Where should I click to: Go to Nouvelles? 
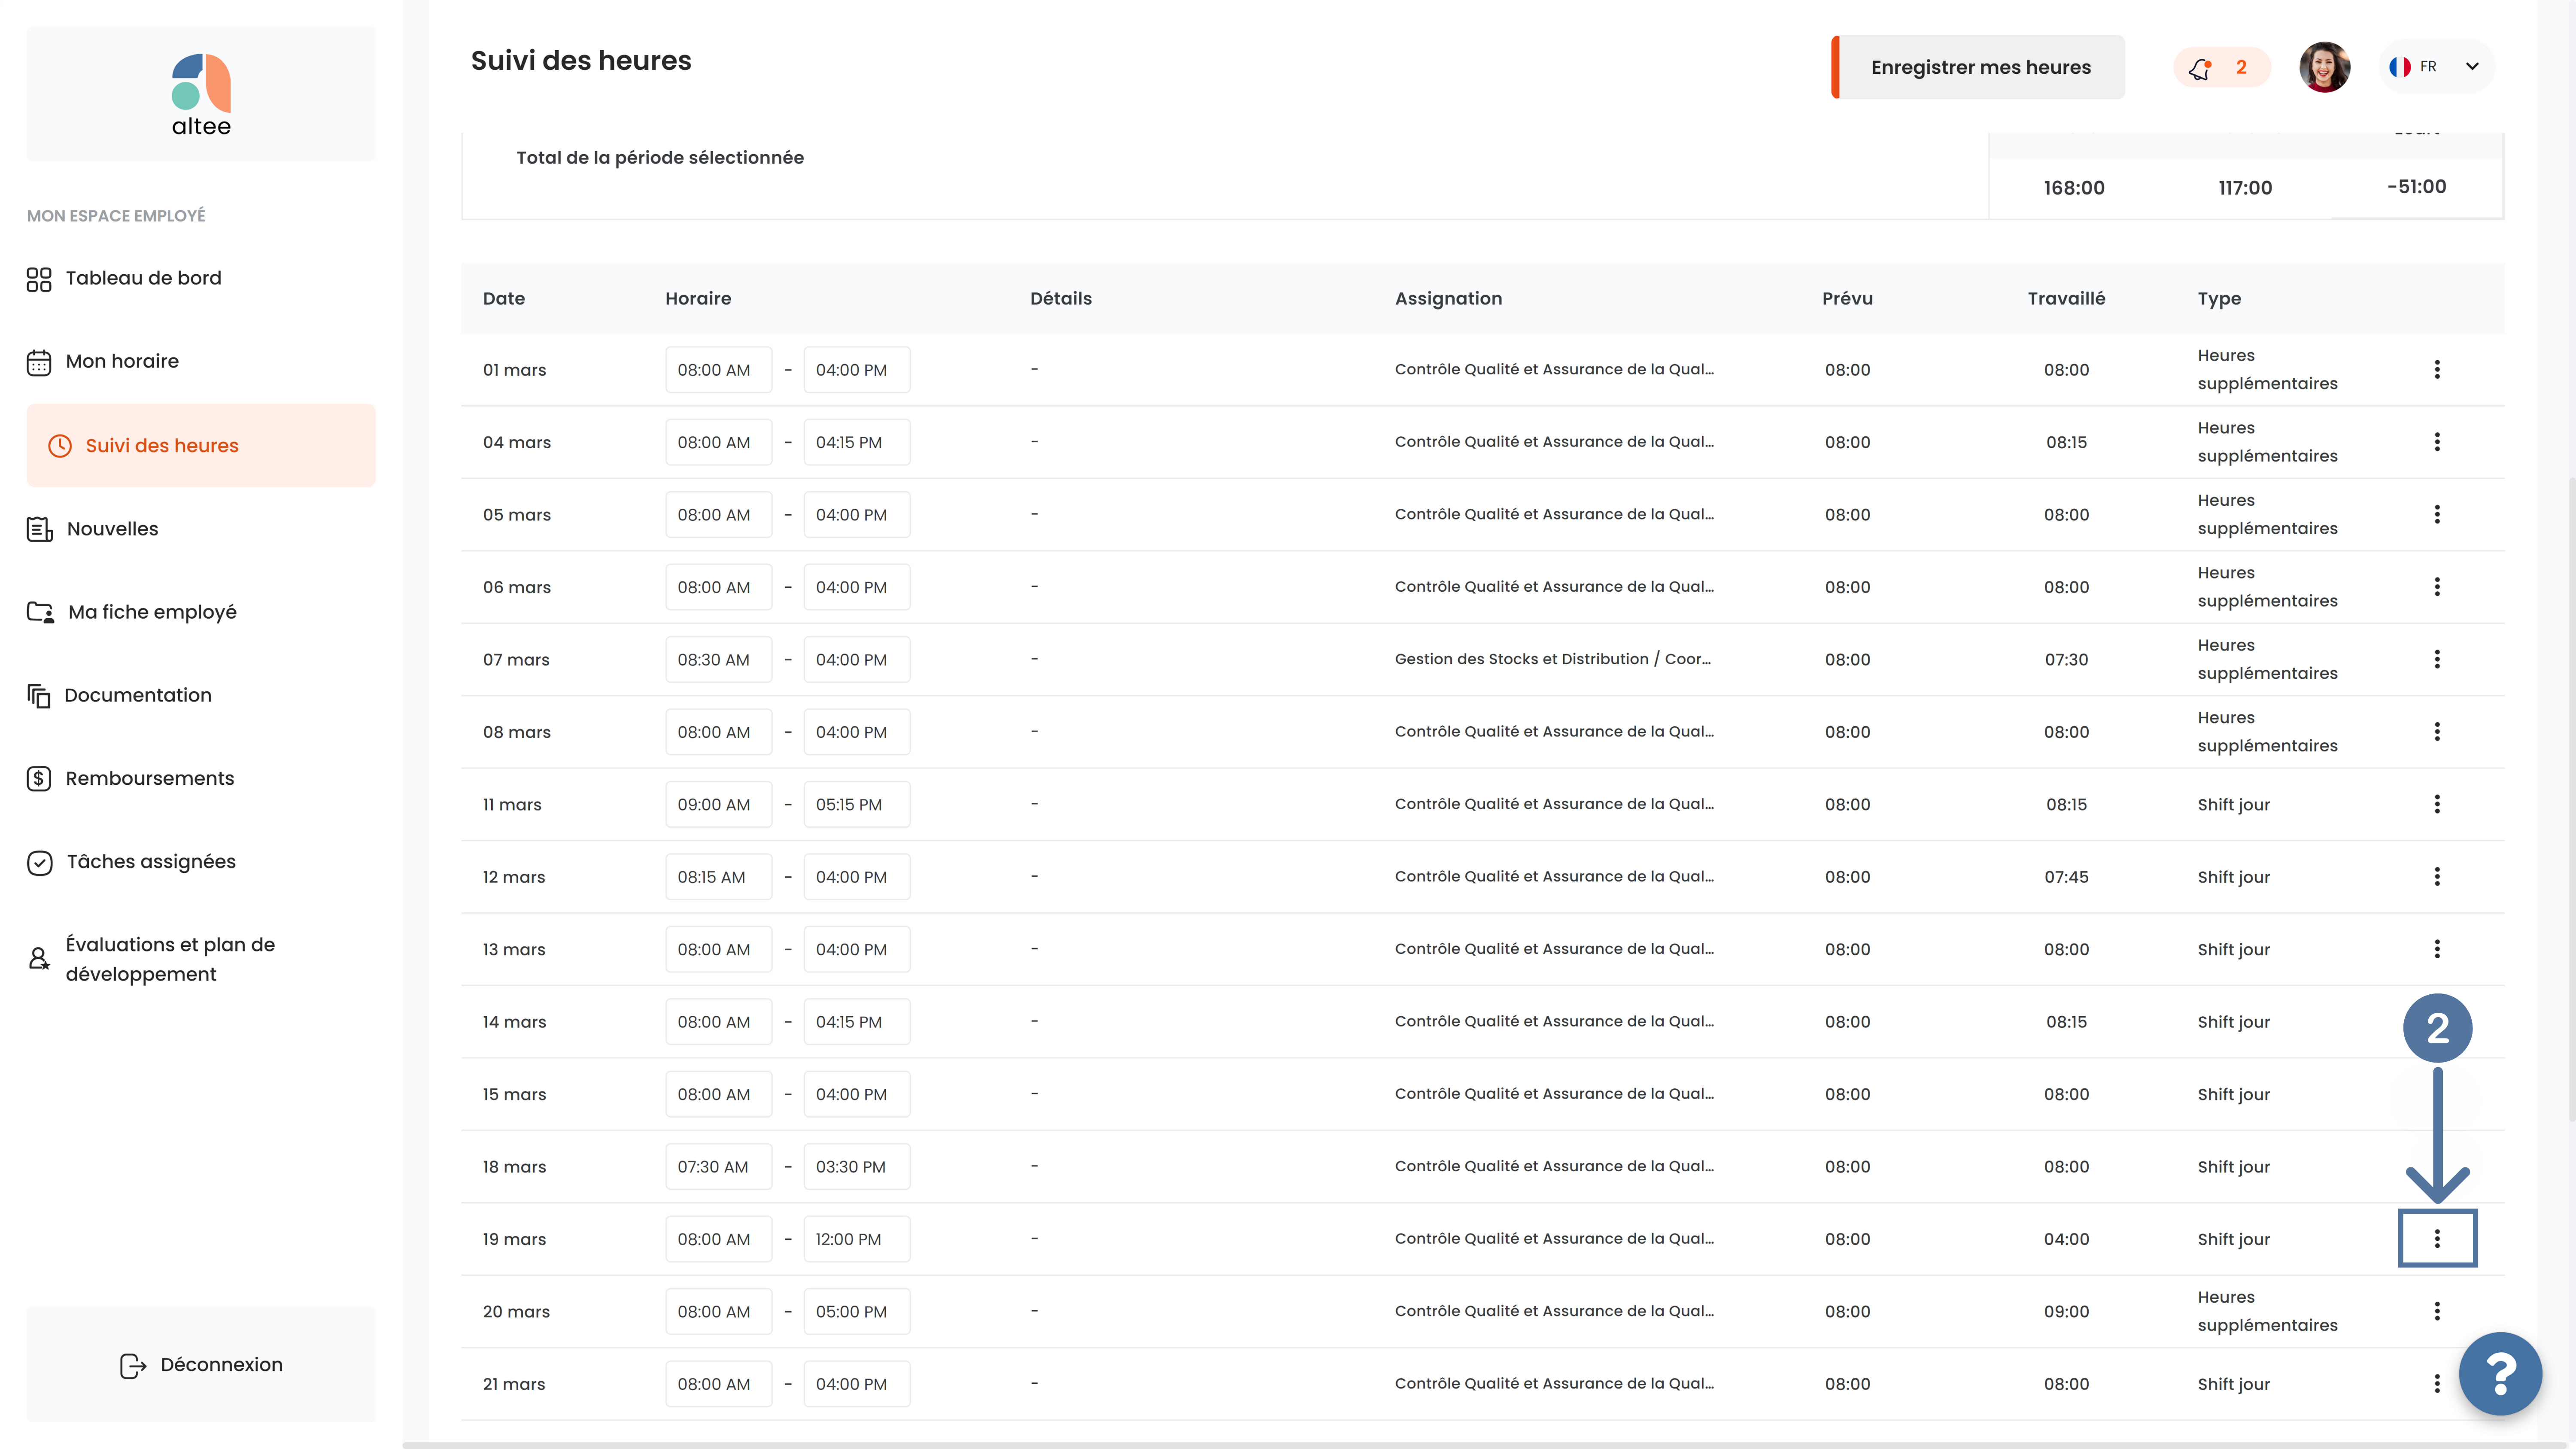coord(112,529)
